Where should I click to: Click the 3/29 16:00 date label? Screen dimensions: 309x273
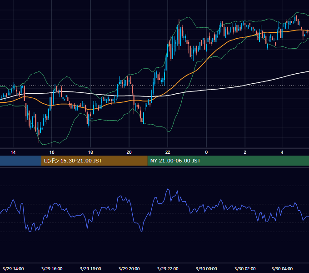pos(52,268)
